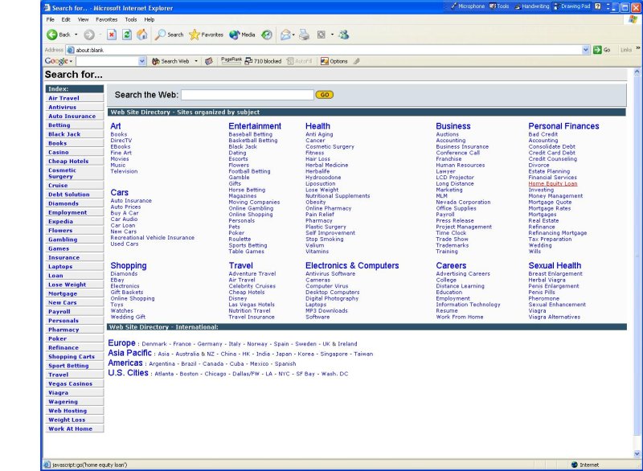Viewport: 643px width, 471px height.
Task: Go back using the Back arrow icon
Action: 52,35
